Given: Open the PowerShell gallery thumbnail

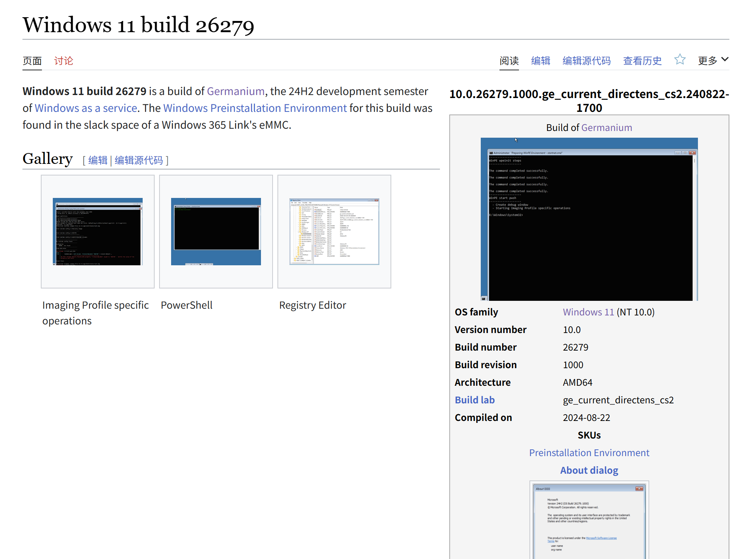Looking at the screenshot, I should point(216,232).
